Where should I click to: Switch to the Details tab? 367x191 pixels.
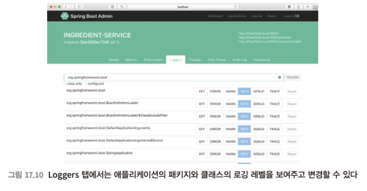pos(114,60)
